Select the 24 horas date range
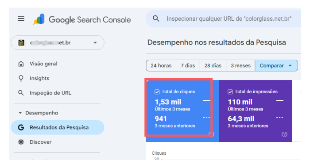The image size is (310, 168). pos(161,65)
